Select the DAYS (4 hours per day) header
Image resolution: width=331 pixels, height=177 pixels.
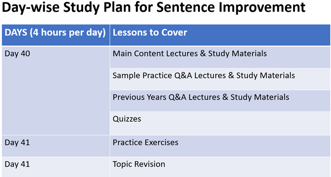click(56, 35)
